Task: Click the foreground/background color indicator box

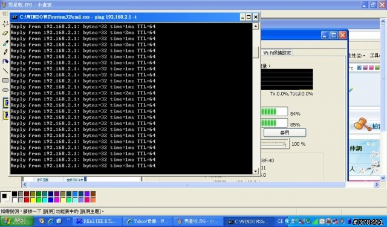Action: click(x=5, y=197)
